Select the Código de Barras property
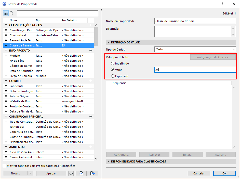The height and width of the screenshot is (179, 240). pyautogui.click(x=48, y=66)
